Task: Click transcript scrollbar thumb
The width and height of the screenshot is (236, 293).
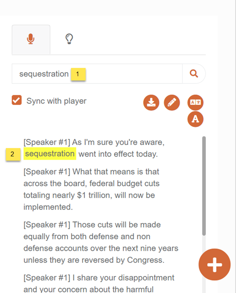Action: coord(204,186)
